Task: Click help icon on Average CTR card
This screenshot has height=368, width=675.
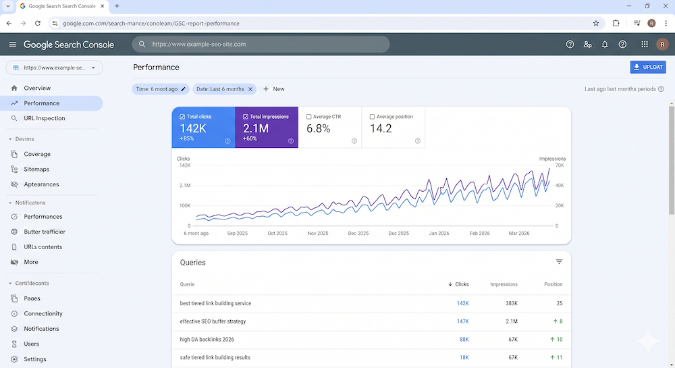Action: point(354,140)
